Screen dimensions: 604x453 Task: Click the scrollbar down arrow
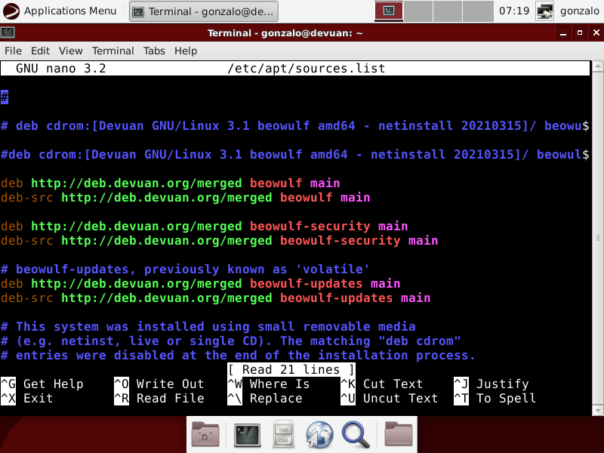[x=598, y=410]
